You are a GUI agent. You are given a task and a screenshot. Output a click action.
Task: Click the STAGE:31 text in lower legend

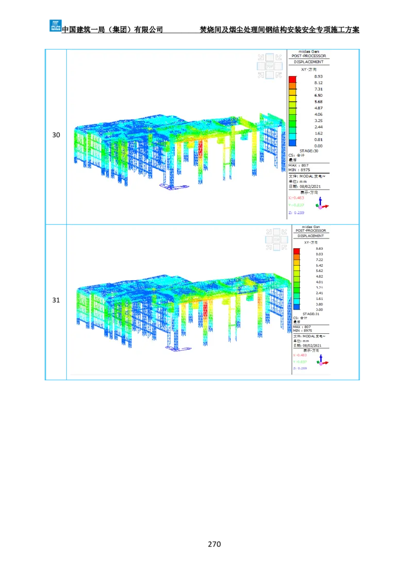[311, 314]
